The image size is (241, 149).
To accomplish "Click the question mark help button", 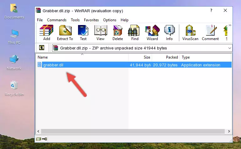I will point(211,10).
